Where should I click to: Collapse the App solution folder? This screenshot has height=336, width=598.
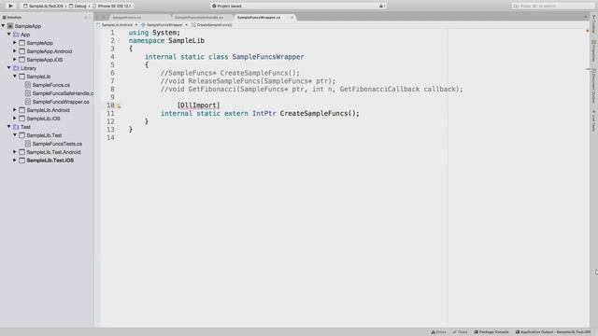click(x=8, y=35)
